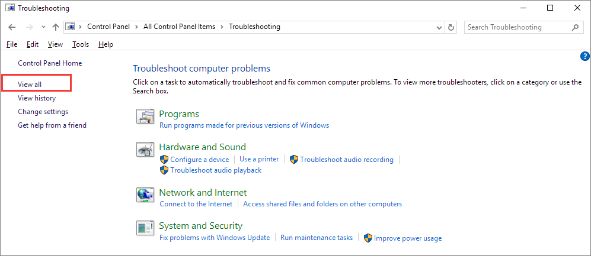Refresh the Troubleshooting page
The height and width of the screenshot is (256, 591).
pos(452,27)
